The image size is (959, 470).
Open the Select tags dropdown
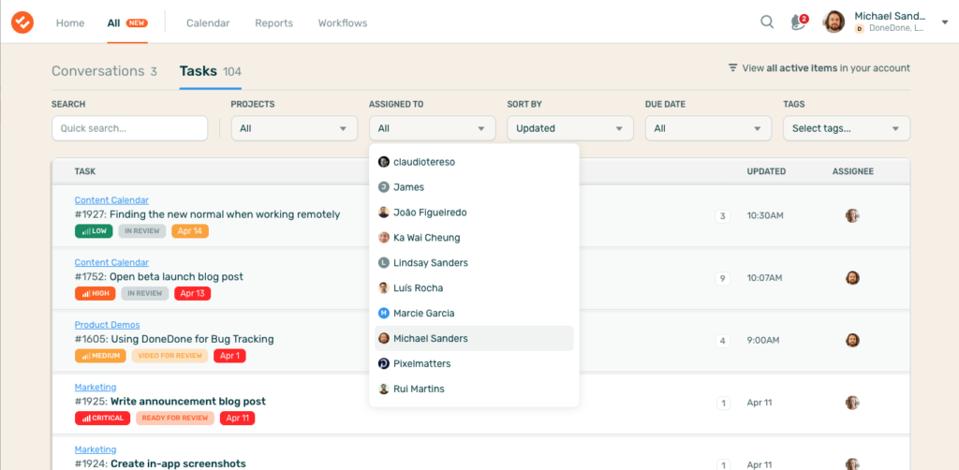click(x=847, y=128)
